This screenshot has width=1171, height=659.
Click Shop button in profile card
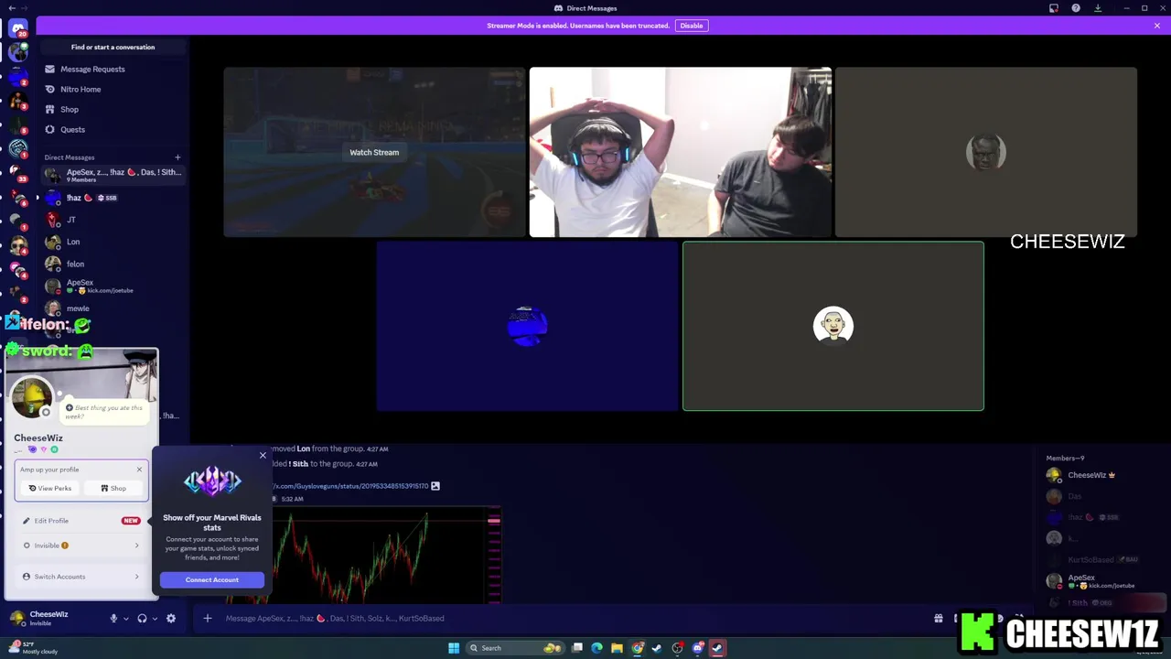pos(113,488)
